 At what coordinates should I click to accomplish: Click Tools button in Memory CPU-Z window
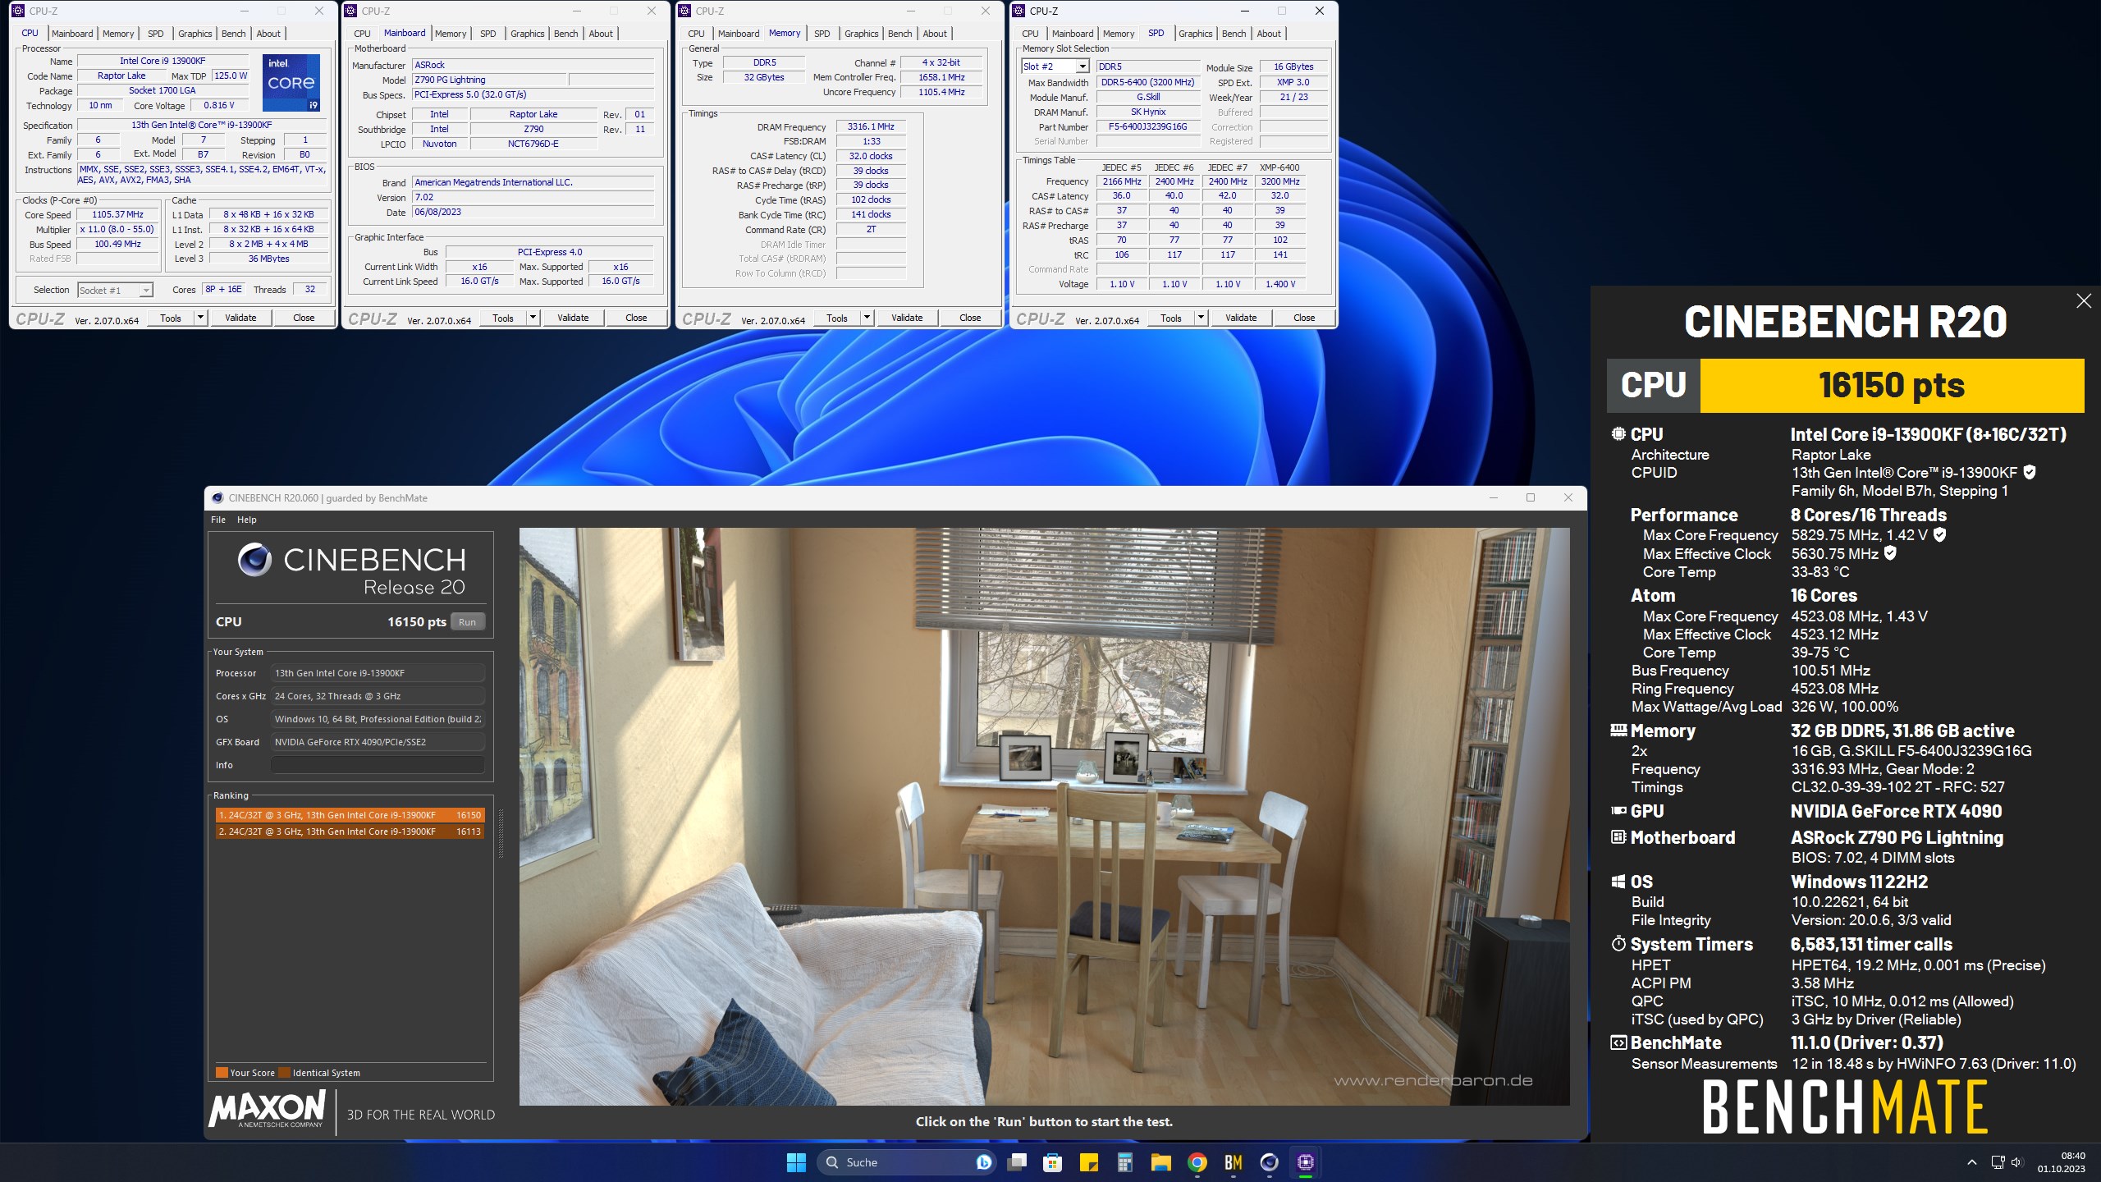pyautogui.click(x=837, y=318)
